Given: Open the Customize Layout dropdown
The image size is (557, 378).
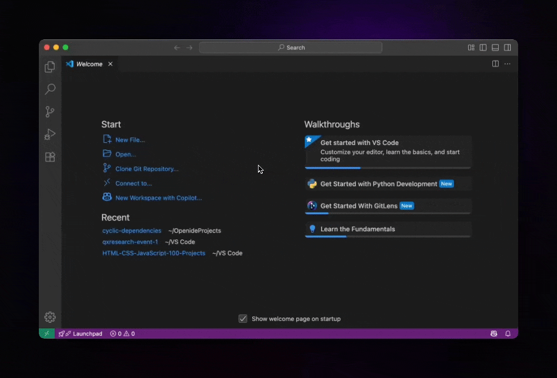Looking at the screenshot, I should 471,47.
